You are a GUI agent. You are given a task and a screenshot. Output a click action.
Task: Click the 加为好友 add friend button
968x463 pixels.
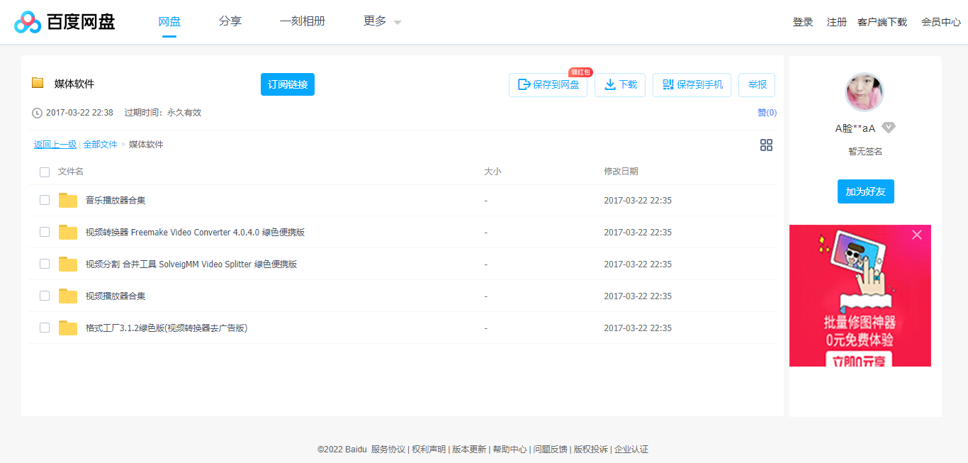click(x=865, y=191)
